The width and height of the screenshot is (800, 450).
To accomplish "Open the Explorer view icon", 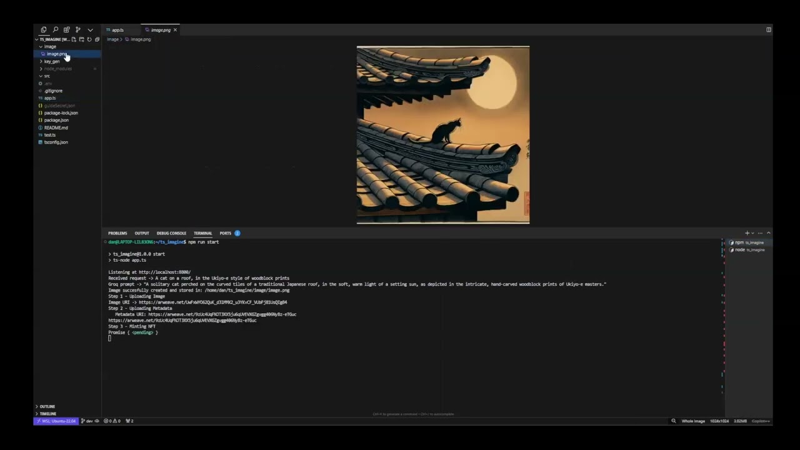I will click(44, 29).
